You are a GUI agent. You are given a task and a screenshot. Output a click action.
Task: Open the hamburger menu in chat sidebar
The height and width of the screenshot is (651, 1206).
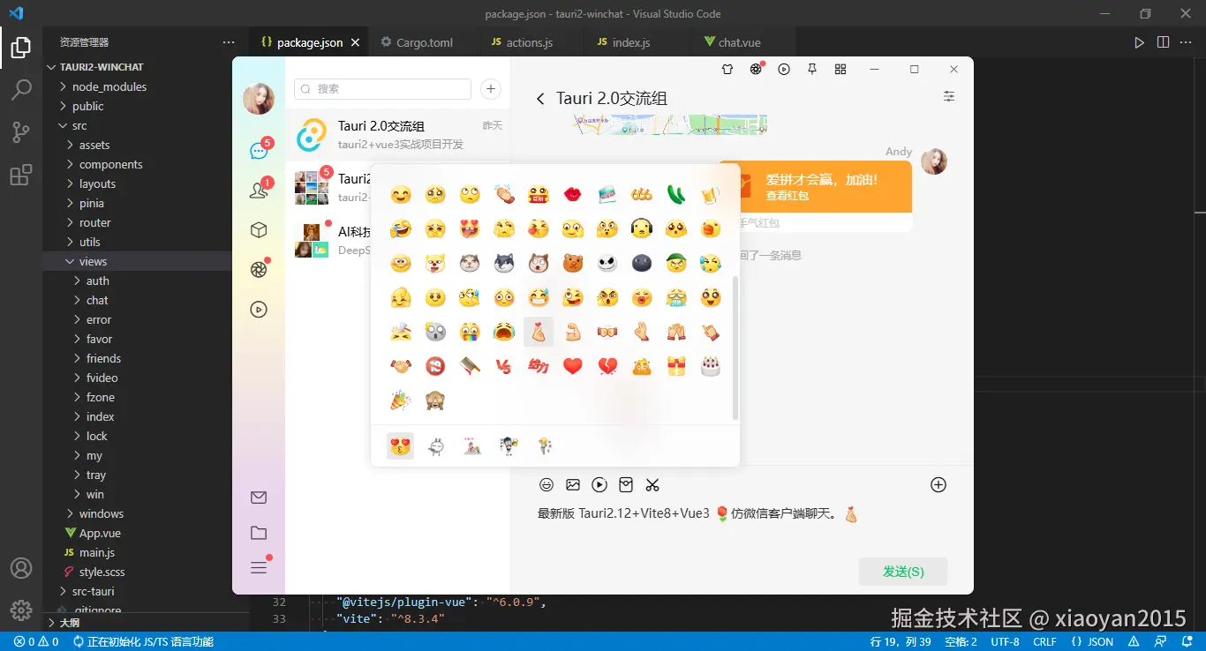point(259,567)
